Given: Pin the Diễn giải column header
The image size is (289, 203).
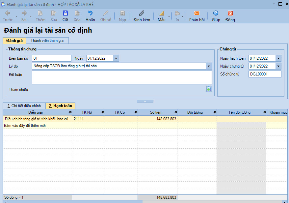Looking at the screenshot, I should (x=69, y=112).
